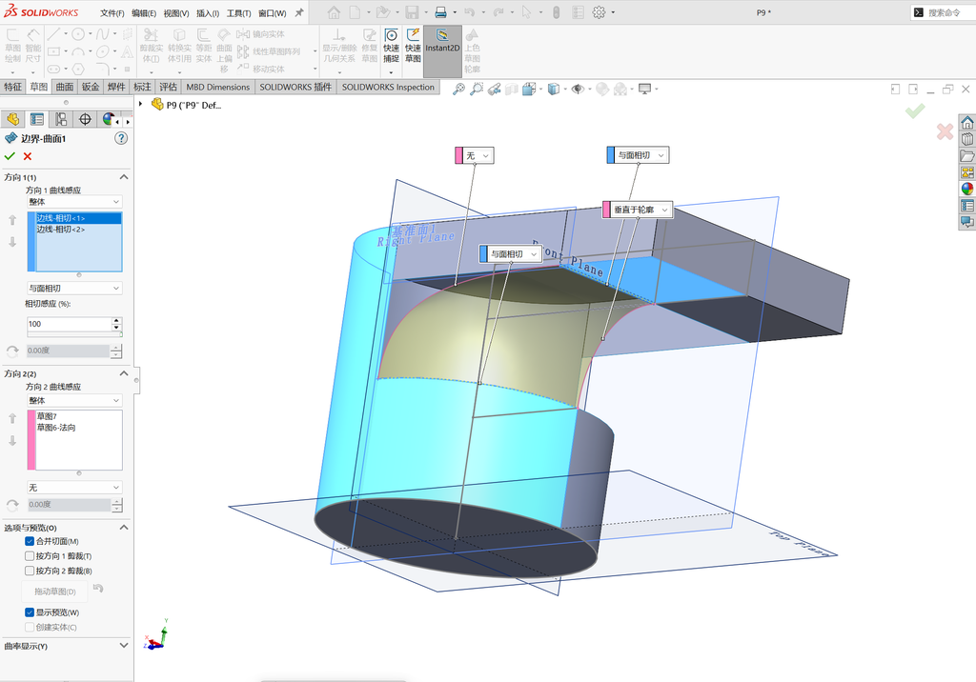The image size is (976, 682).
Task: Open Design Library icon in task pane
Action: pyautogui.click(x=967, y=138)
